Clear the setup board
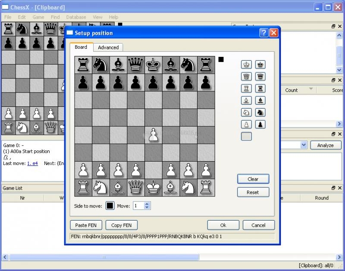 click(x=253, y=179)
